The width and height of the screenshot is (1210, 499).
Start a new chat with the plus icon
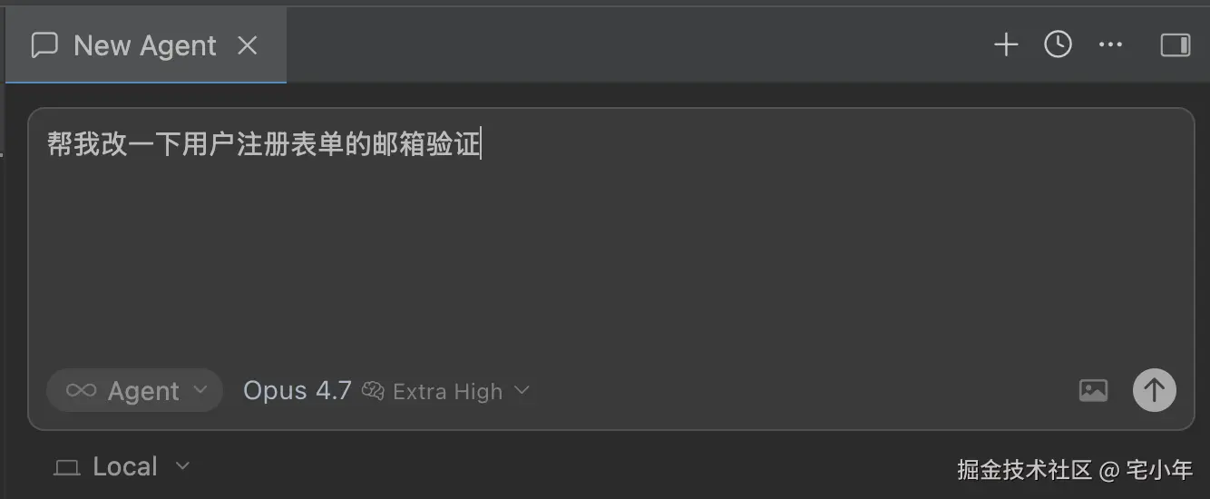[x=1006, y=44]
